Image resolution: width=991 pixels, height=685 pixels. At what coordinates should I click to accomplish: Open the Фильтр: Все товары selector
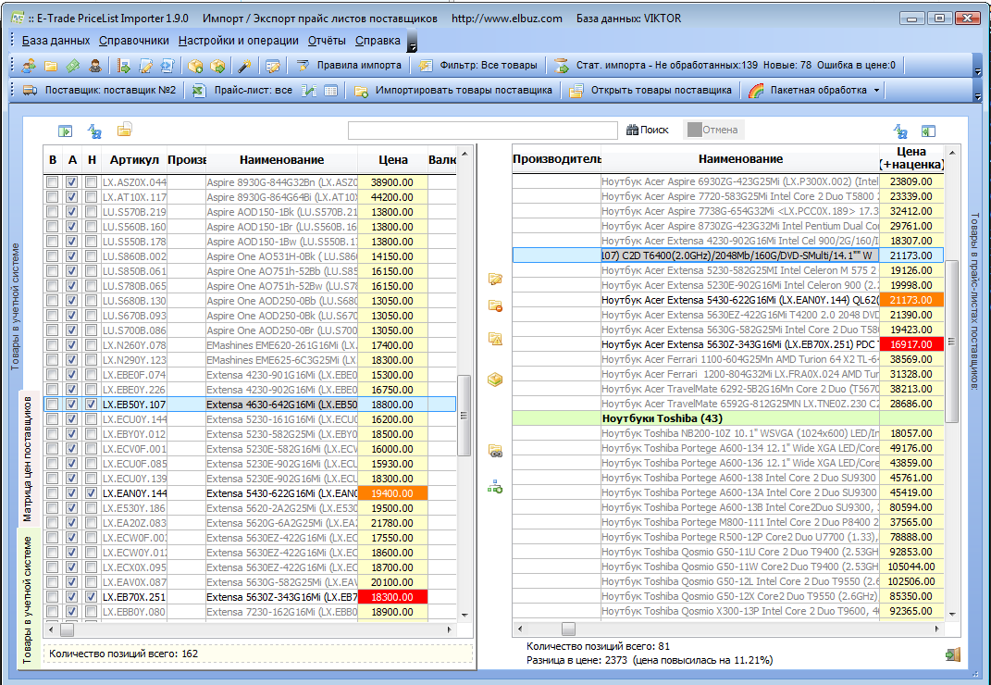479,65
